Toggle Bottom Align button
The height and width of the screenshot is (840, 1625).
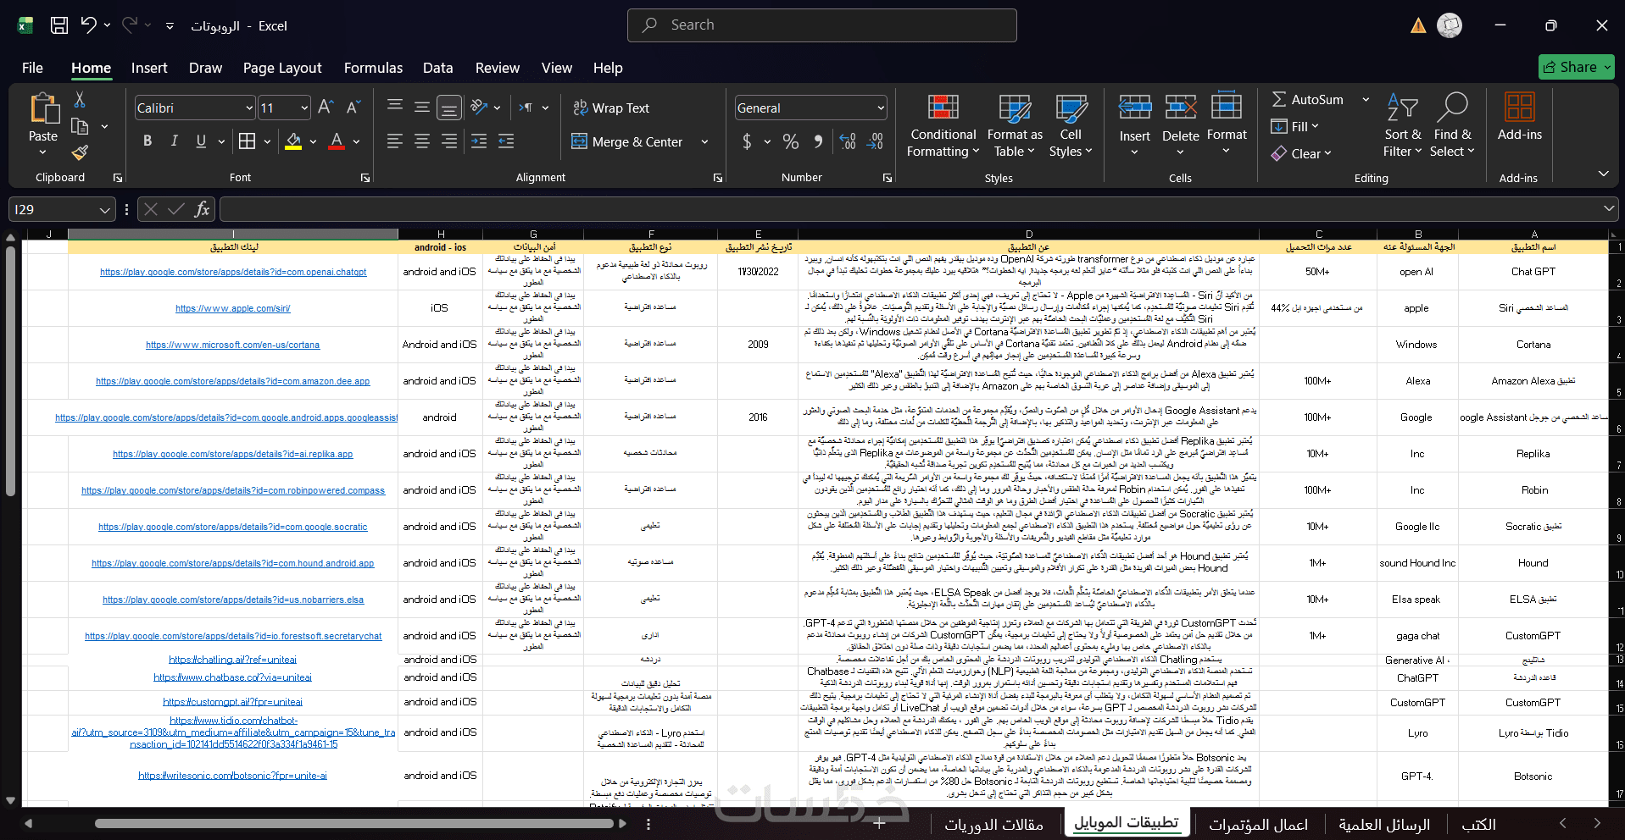(x=449, y=108)
